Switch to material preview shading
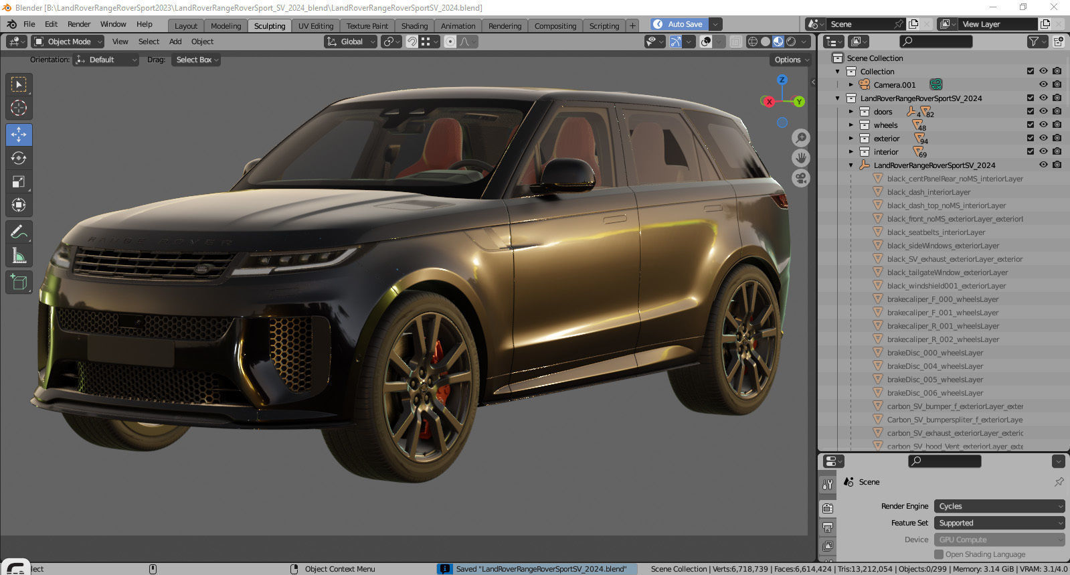 point(778,42)
